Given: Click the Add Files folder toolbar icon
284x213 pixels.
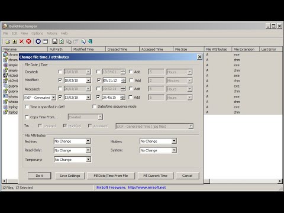Looking at the screenshot, I should [x=7, y=41].
